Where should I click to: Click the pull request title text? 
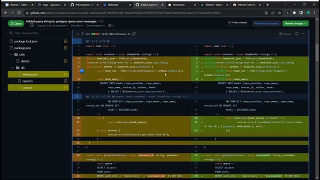61,21
